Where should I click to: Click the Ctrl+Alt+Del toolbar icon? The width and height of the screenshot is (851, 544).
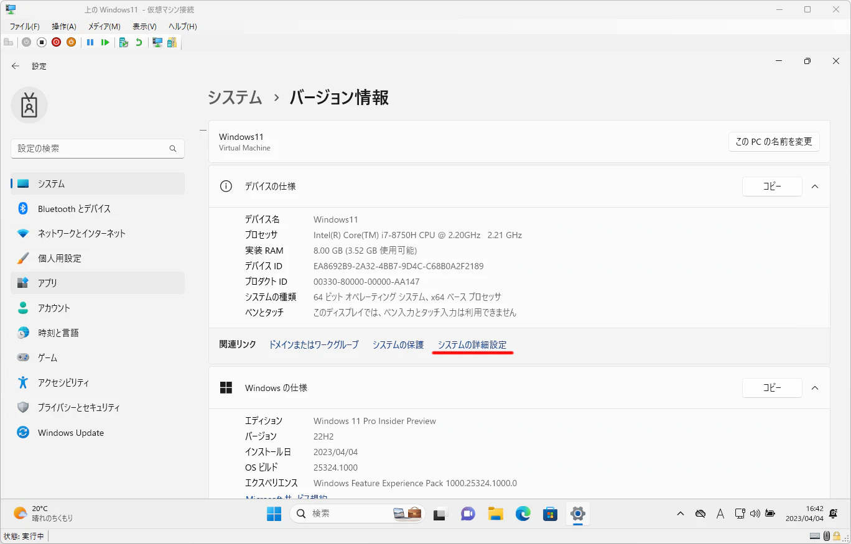[x=9, y=42]
